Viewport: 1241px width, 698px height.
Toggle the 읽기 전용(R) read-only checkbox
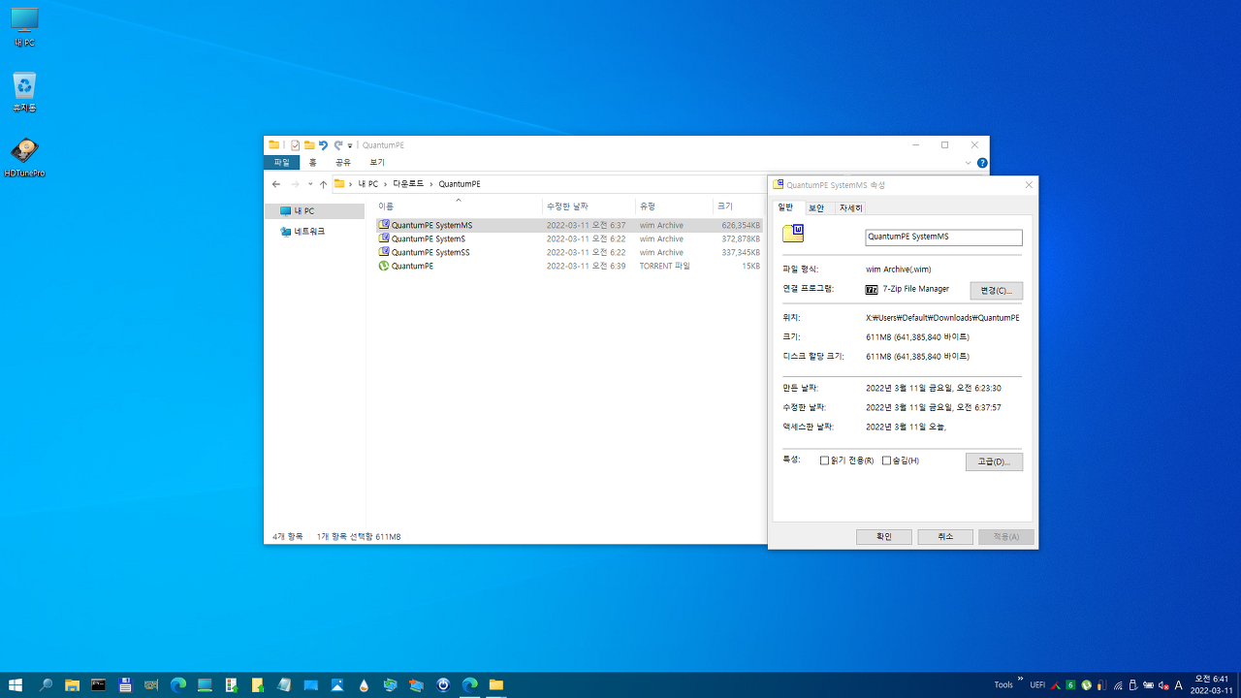click(x=825, y=460)
